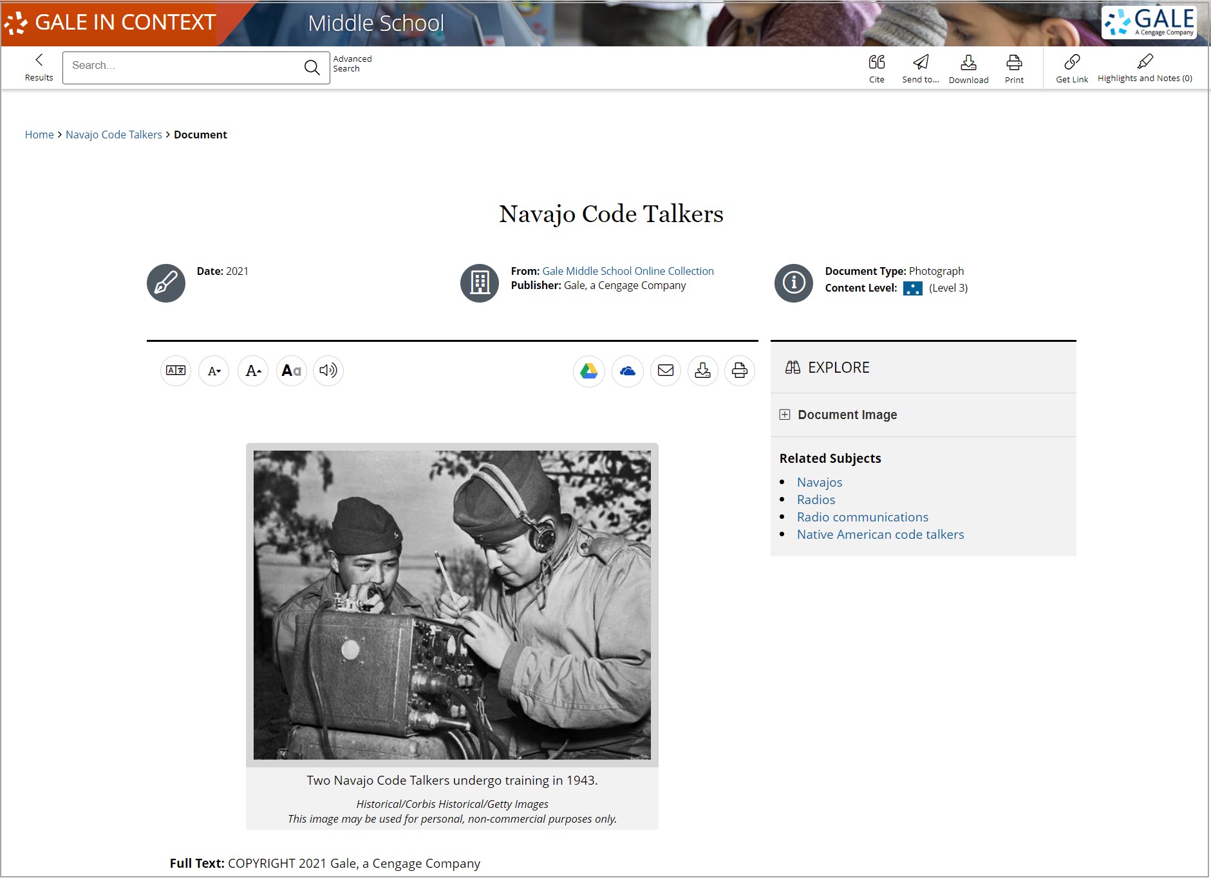Click the Listen audio playback icon
Viewport: 1211px width, 880px height.
pos(328,371)
